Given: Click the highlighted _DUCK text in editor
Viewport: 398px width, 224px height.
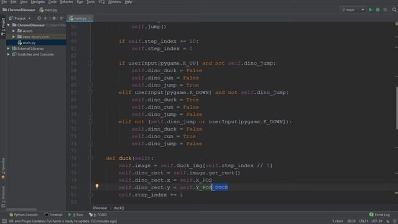Looking at the screenshot, I should click(x=220, y=187).
